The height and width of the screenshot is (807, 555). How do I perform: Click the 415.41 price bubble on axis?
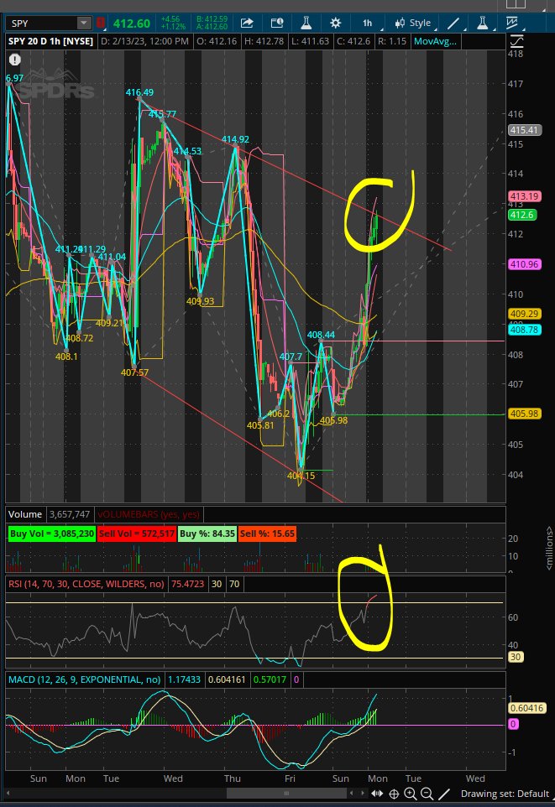click(x=524, y=130)
